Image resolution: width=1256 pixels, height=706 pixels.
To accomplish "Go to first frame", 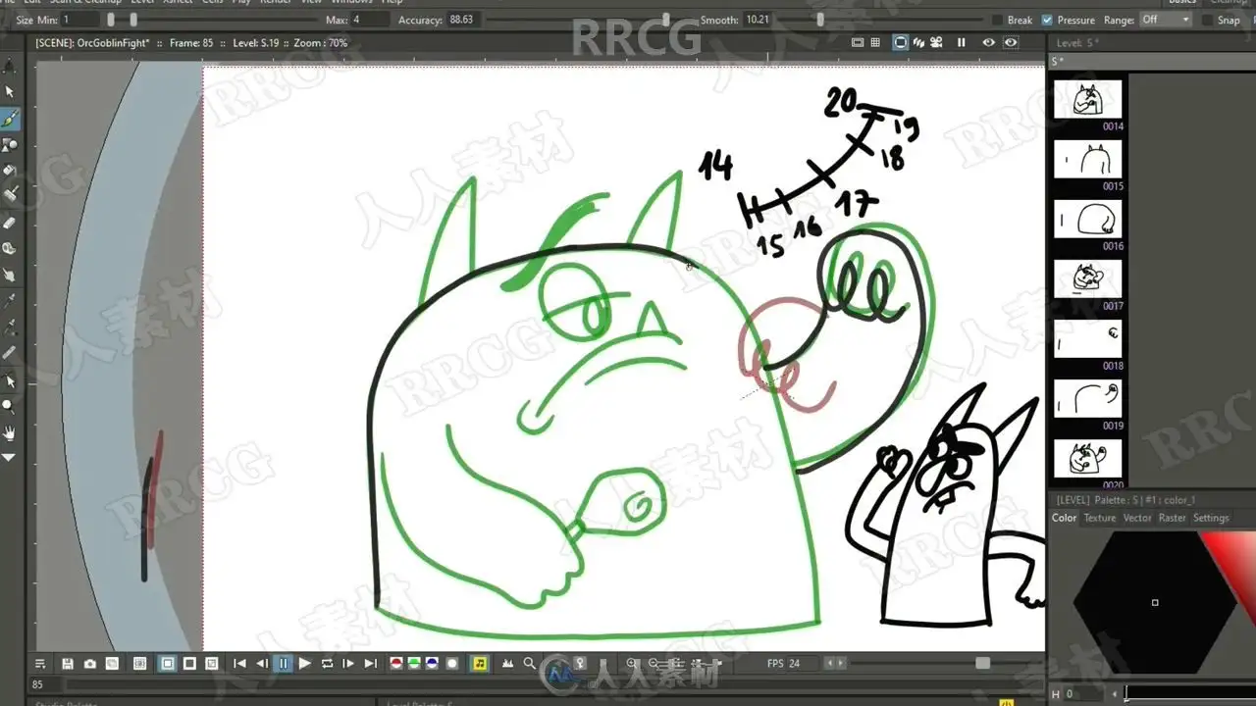I will (x=239, y=664).
